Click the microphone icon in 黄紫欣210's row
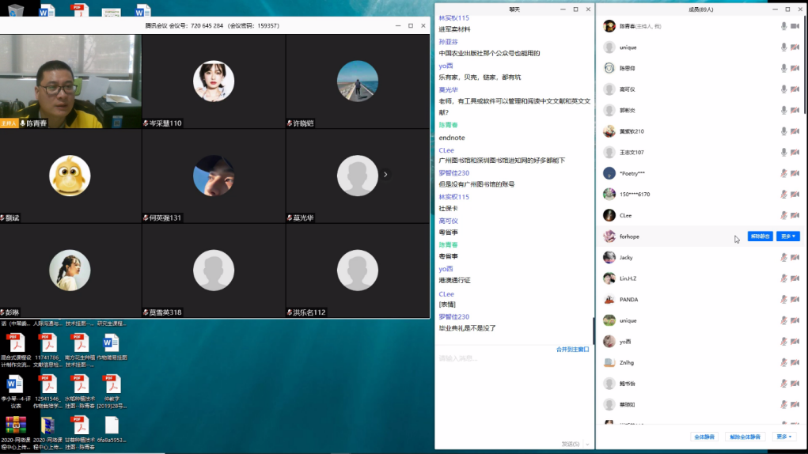This screenshot has height=454, width=808. pyautogui.click(x=783, y=131)
